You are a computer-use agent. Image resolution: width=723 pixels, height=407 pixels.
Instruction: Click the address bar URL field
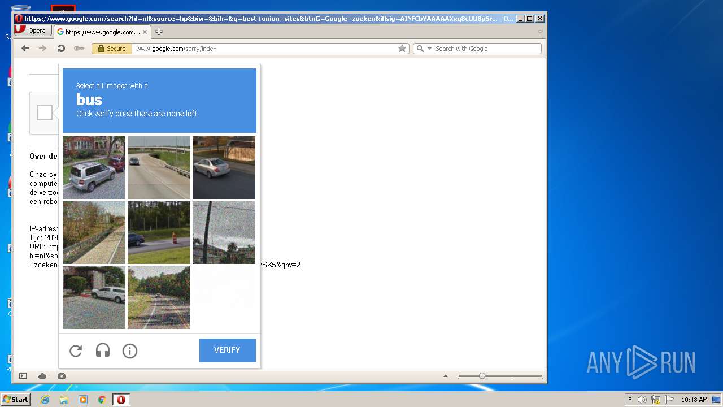pyautogui.click(x=264, y=49)
